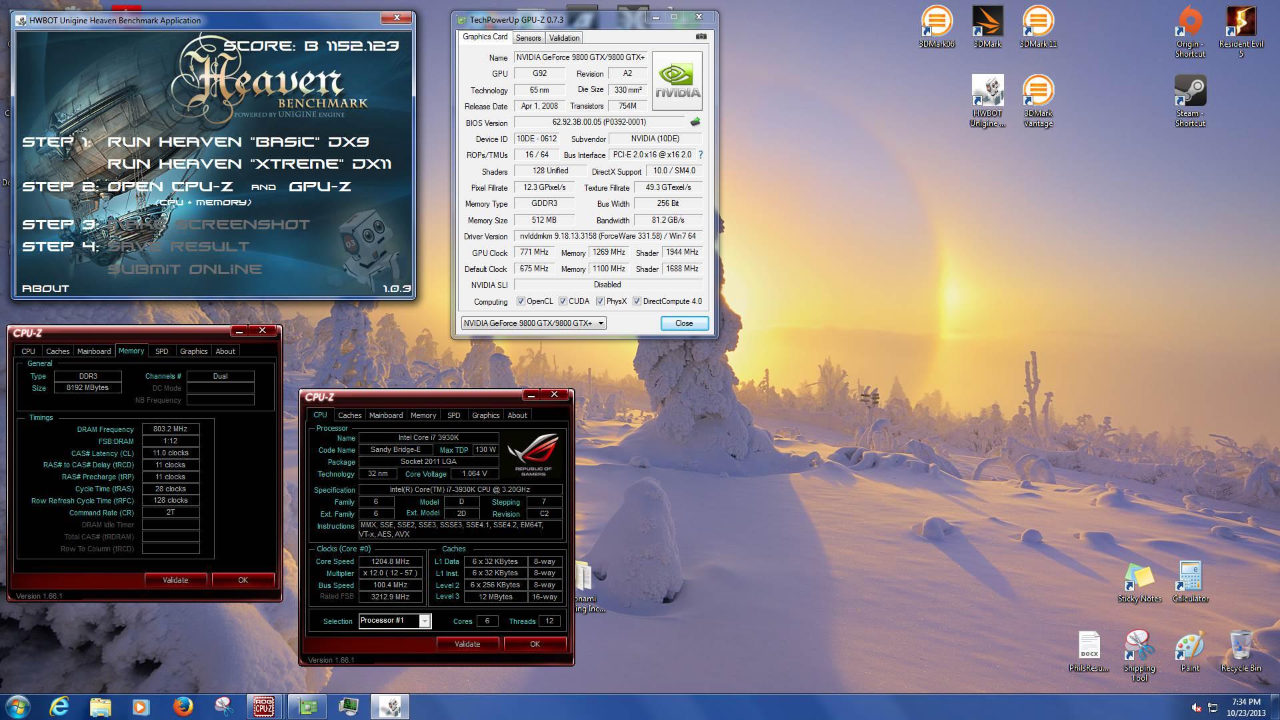
Task: Open the Origin shortcut icon
Action: (x=1190, y=31)
